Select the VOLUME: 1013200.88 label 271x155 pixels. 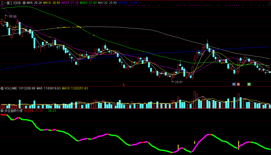click(20, 88)
